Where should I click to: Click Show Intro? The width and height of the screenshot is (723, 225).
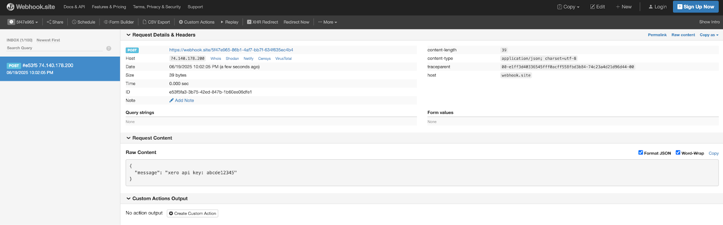[x=709, y=22]
